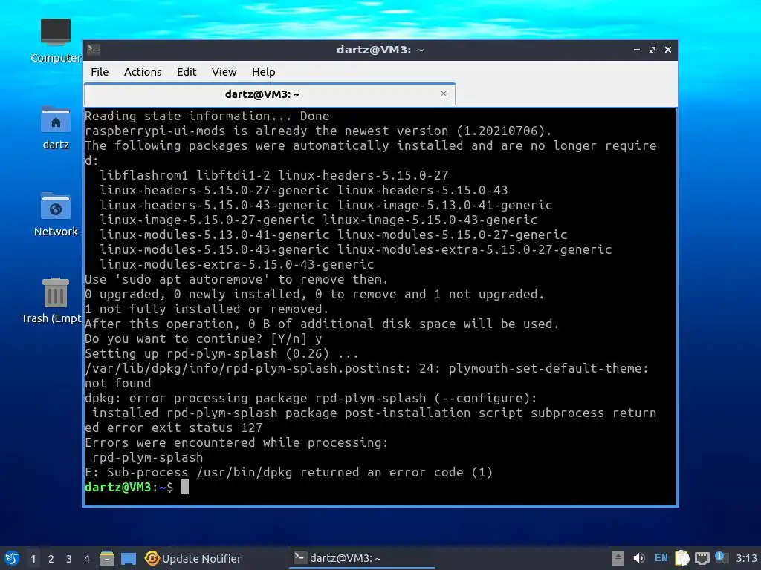Switch to workspace 3
Image resolution: width=761 pixels, height=570 pixels.
69,559
